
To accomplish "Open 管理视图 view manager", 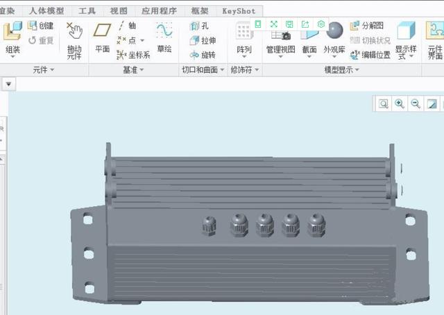I will (280, 41).
